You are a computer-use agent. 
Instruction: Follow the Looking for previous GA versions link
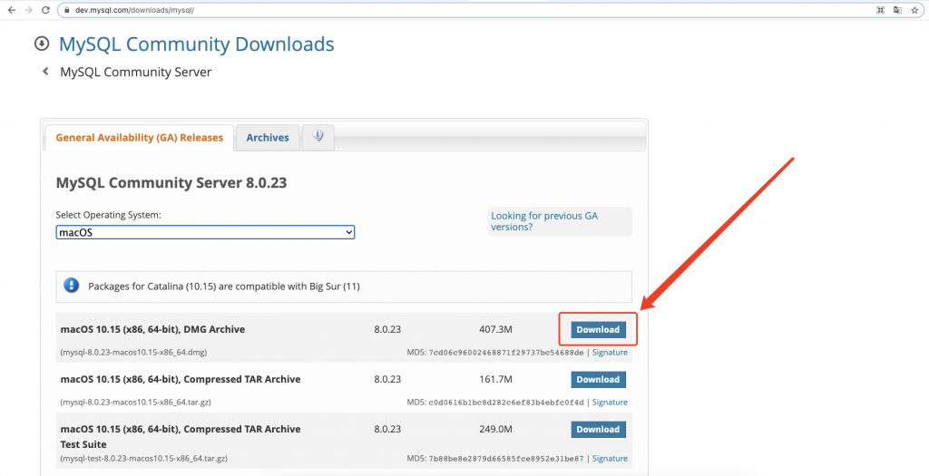(x=544, y=221)
